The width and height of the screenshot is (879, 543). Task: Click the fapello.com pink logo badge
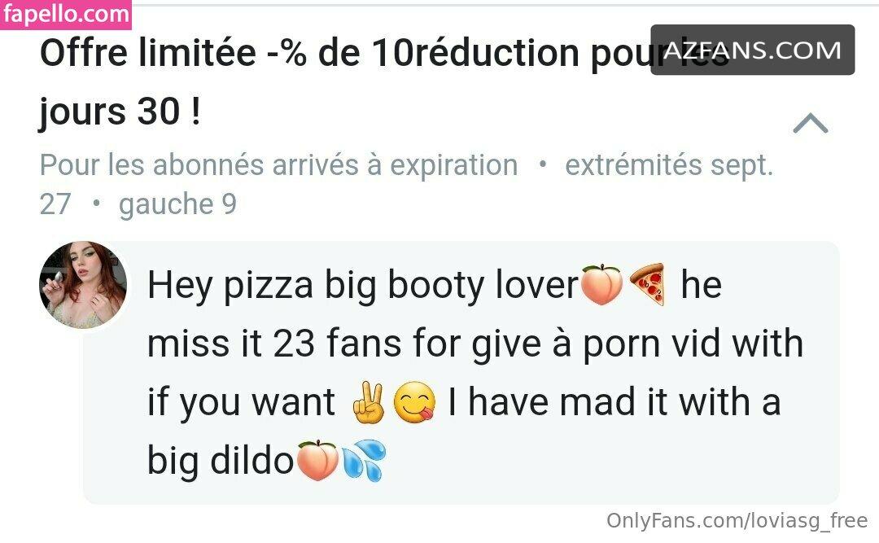click(x=66, y=14)
